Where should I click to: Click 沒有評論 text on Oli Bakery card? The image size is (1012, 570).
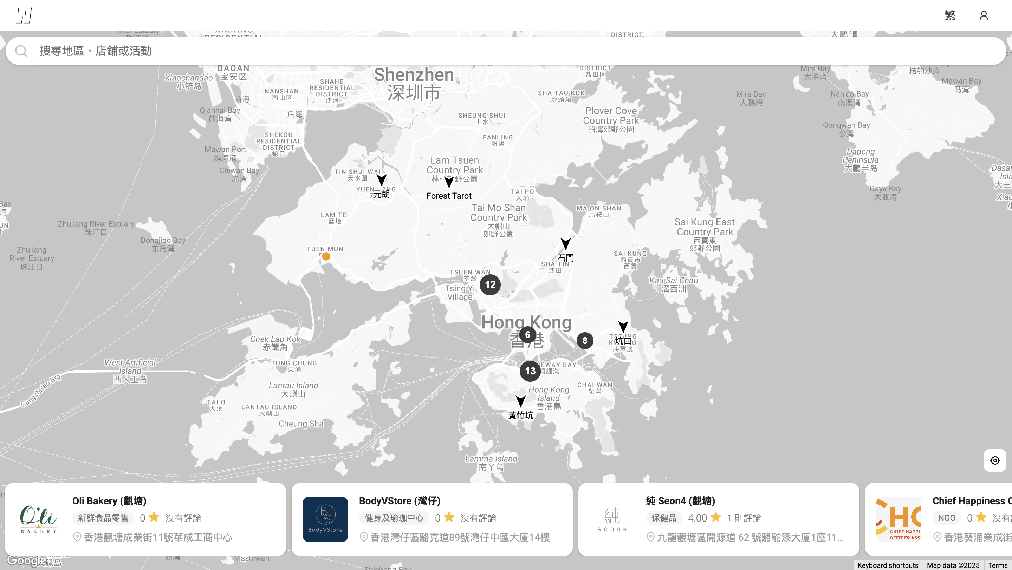tap(183, 518)
